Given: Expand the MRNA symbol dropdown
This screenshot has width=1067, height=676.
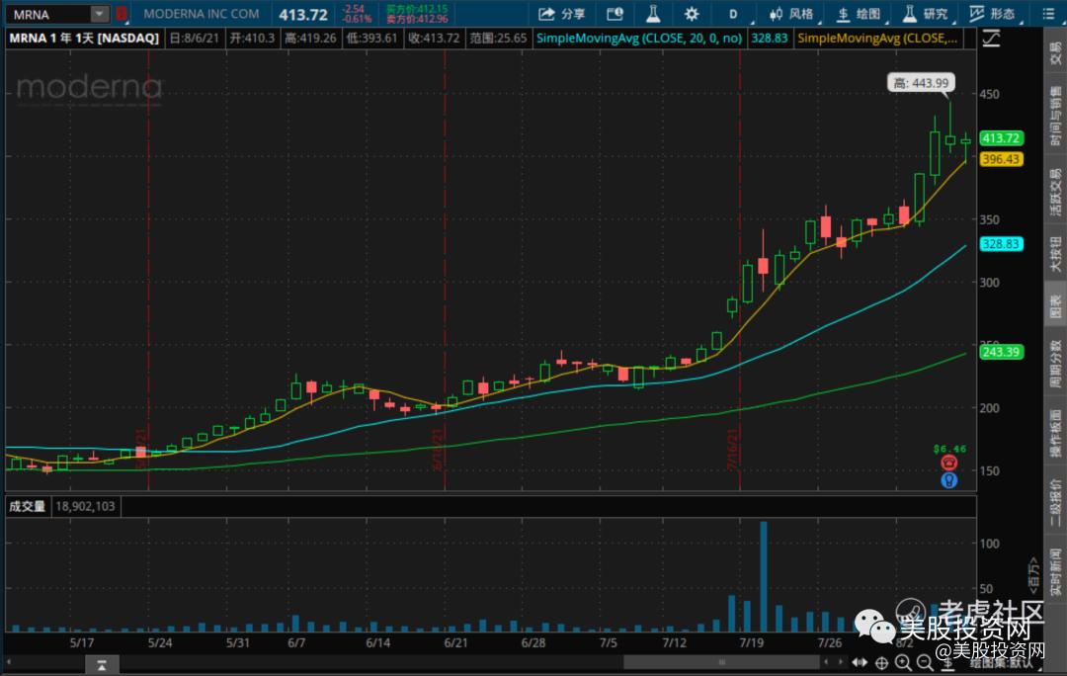Looking at the screenshot, I should coord(100,14).
